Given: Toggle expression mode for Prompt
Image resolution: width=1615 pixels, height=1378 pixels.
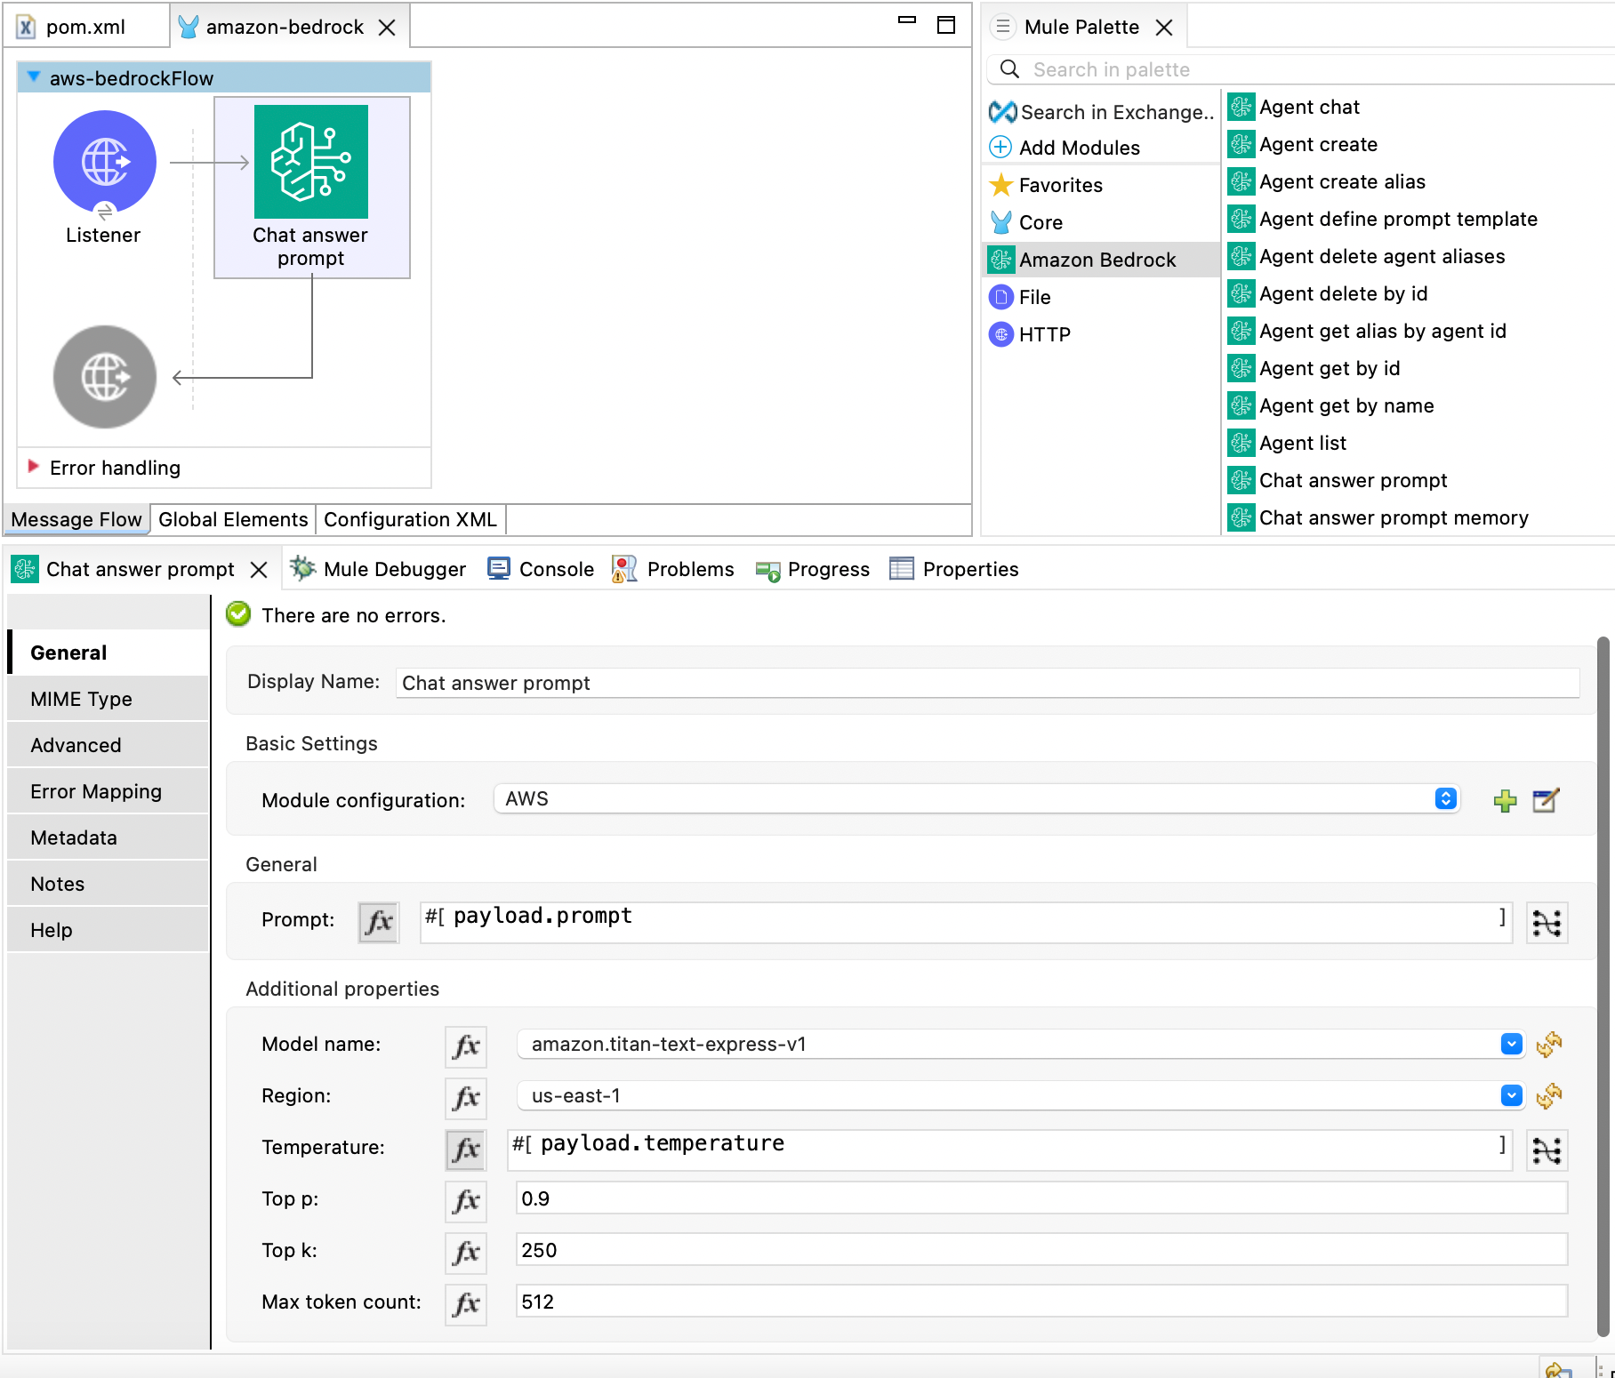Looking at the screenshot, I should click(x=379, y=922).
